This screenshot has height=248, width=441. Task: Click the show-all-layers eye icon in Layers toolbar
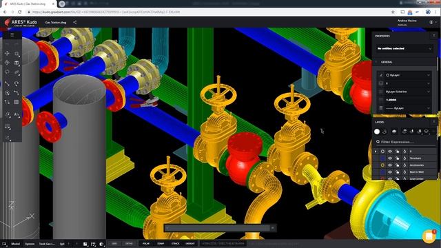[394, 132]
